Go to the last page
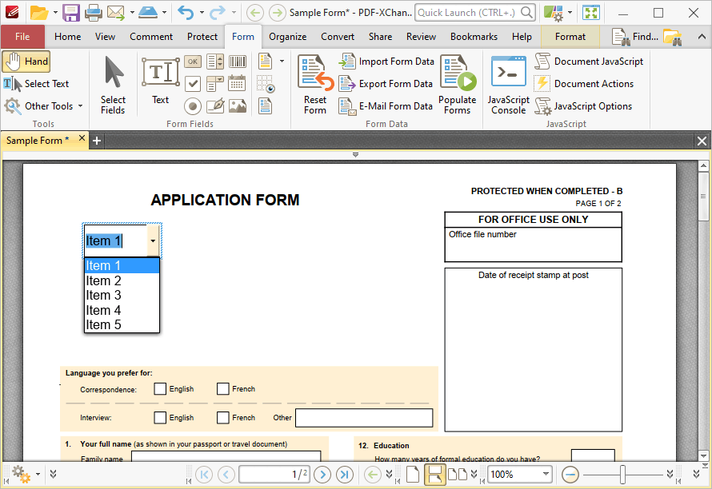This screenshot has height=489, width=712. (345, 475)
